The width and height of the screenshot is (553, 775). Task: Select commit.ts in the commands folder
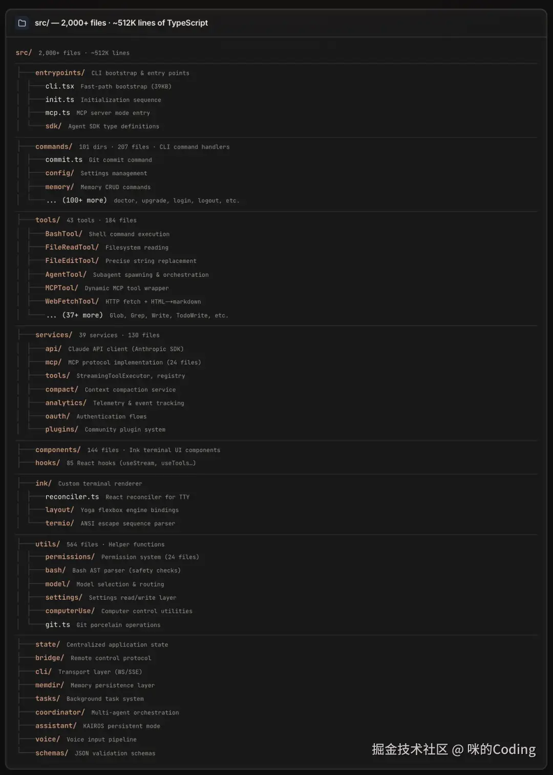(x=63, y=159)
